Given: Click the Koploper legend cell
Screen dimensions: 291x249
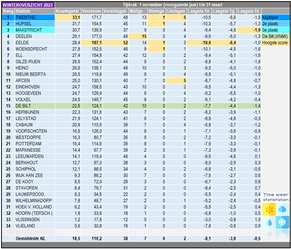Looking at the screenshot, I should (276, 17).
